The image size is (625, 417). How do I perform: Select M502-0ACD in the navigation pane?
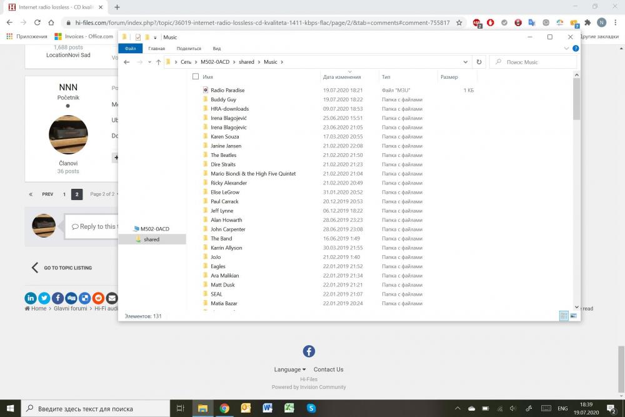154,229
